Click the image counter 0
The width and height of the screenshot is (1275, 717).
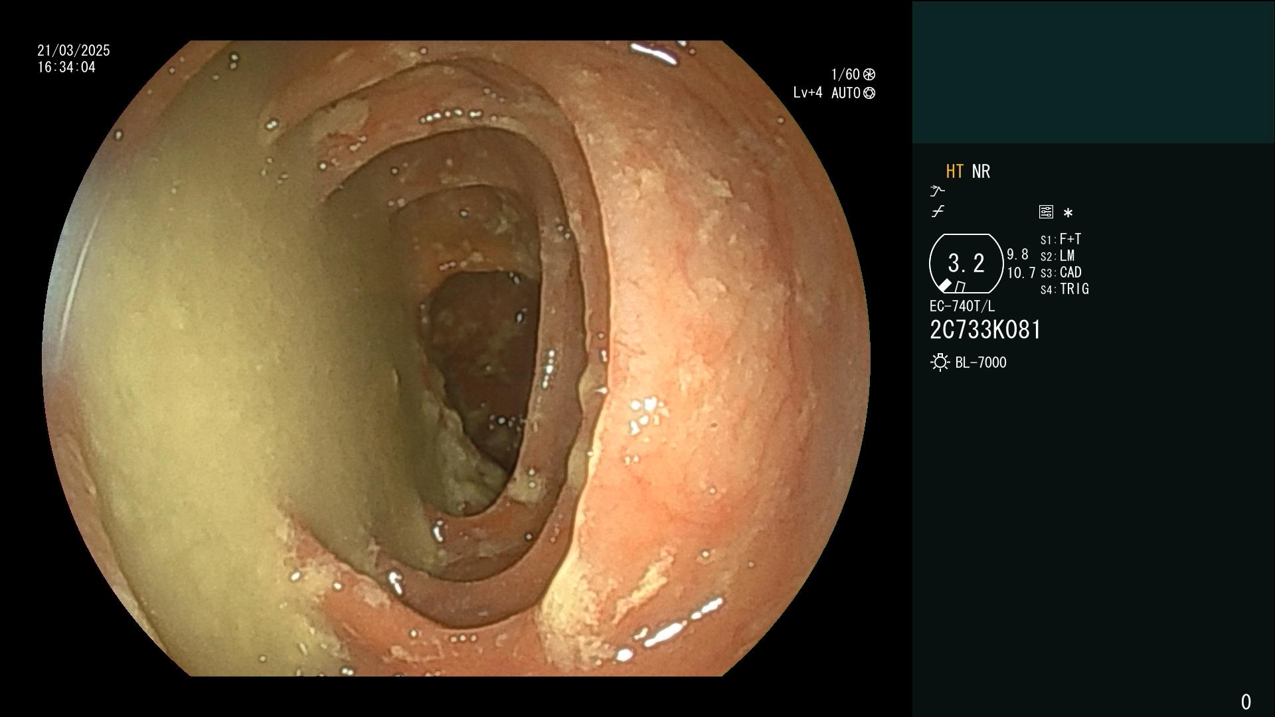coord(1246,702)
